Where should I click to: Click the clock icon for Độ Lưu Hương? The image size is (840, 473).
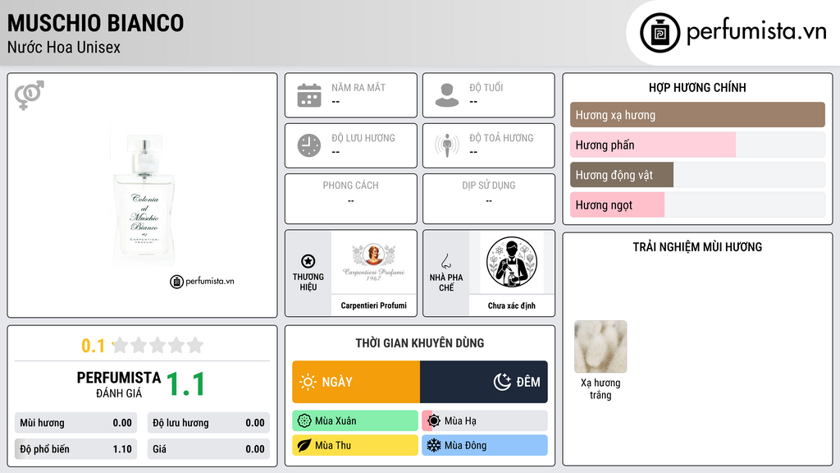tap(309, 145)
